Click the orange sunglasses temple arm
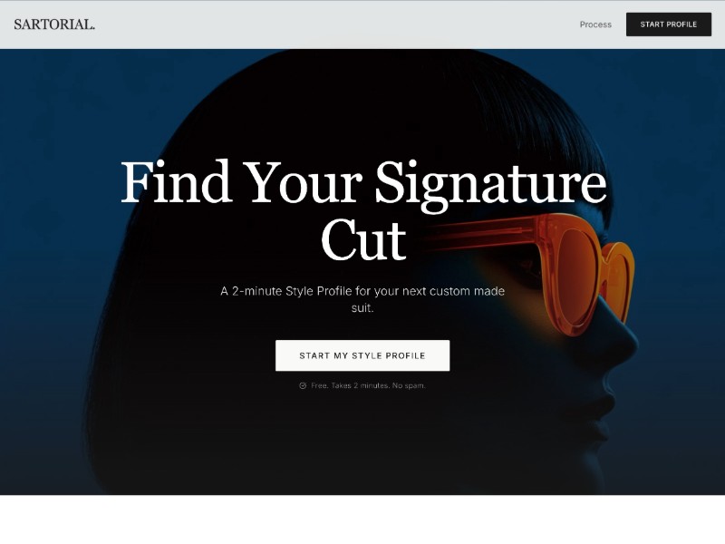725x544 pixels. pyautogui.click(x=481, y=234)
